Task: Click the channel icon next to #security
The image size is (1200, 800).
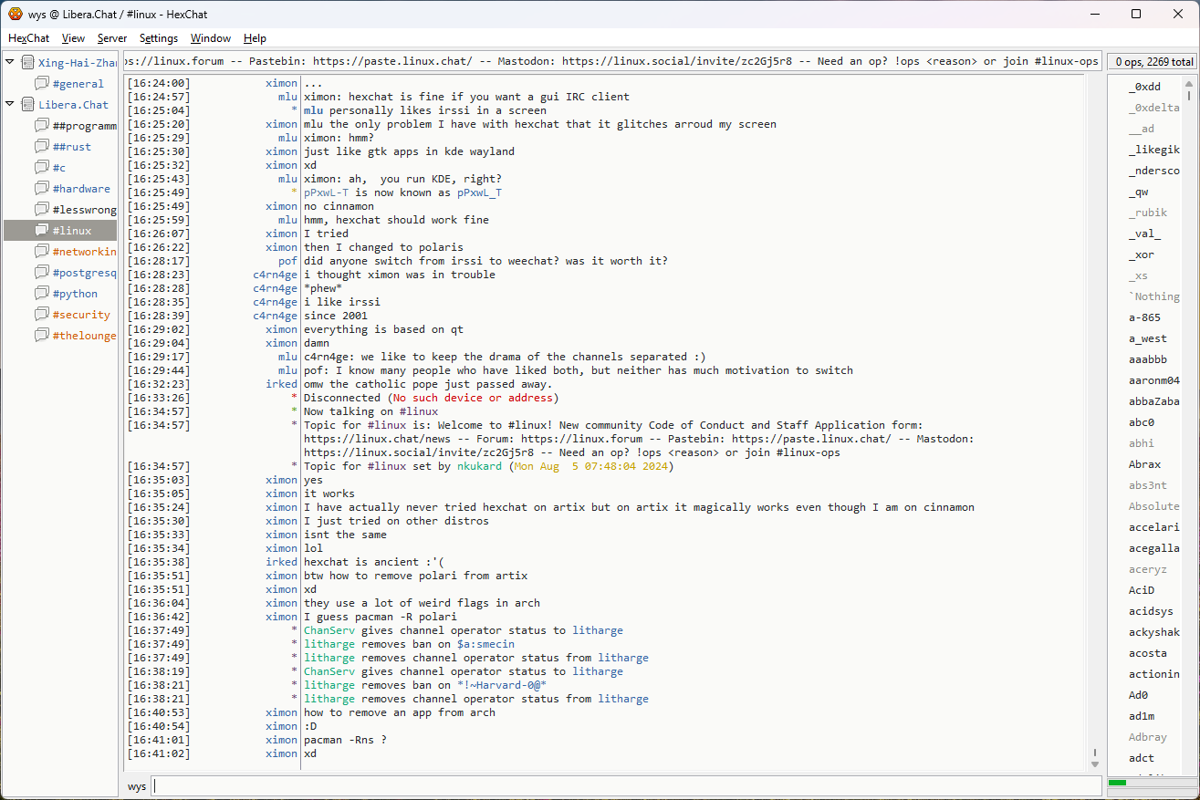Action: point(42,315)
